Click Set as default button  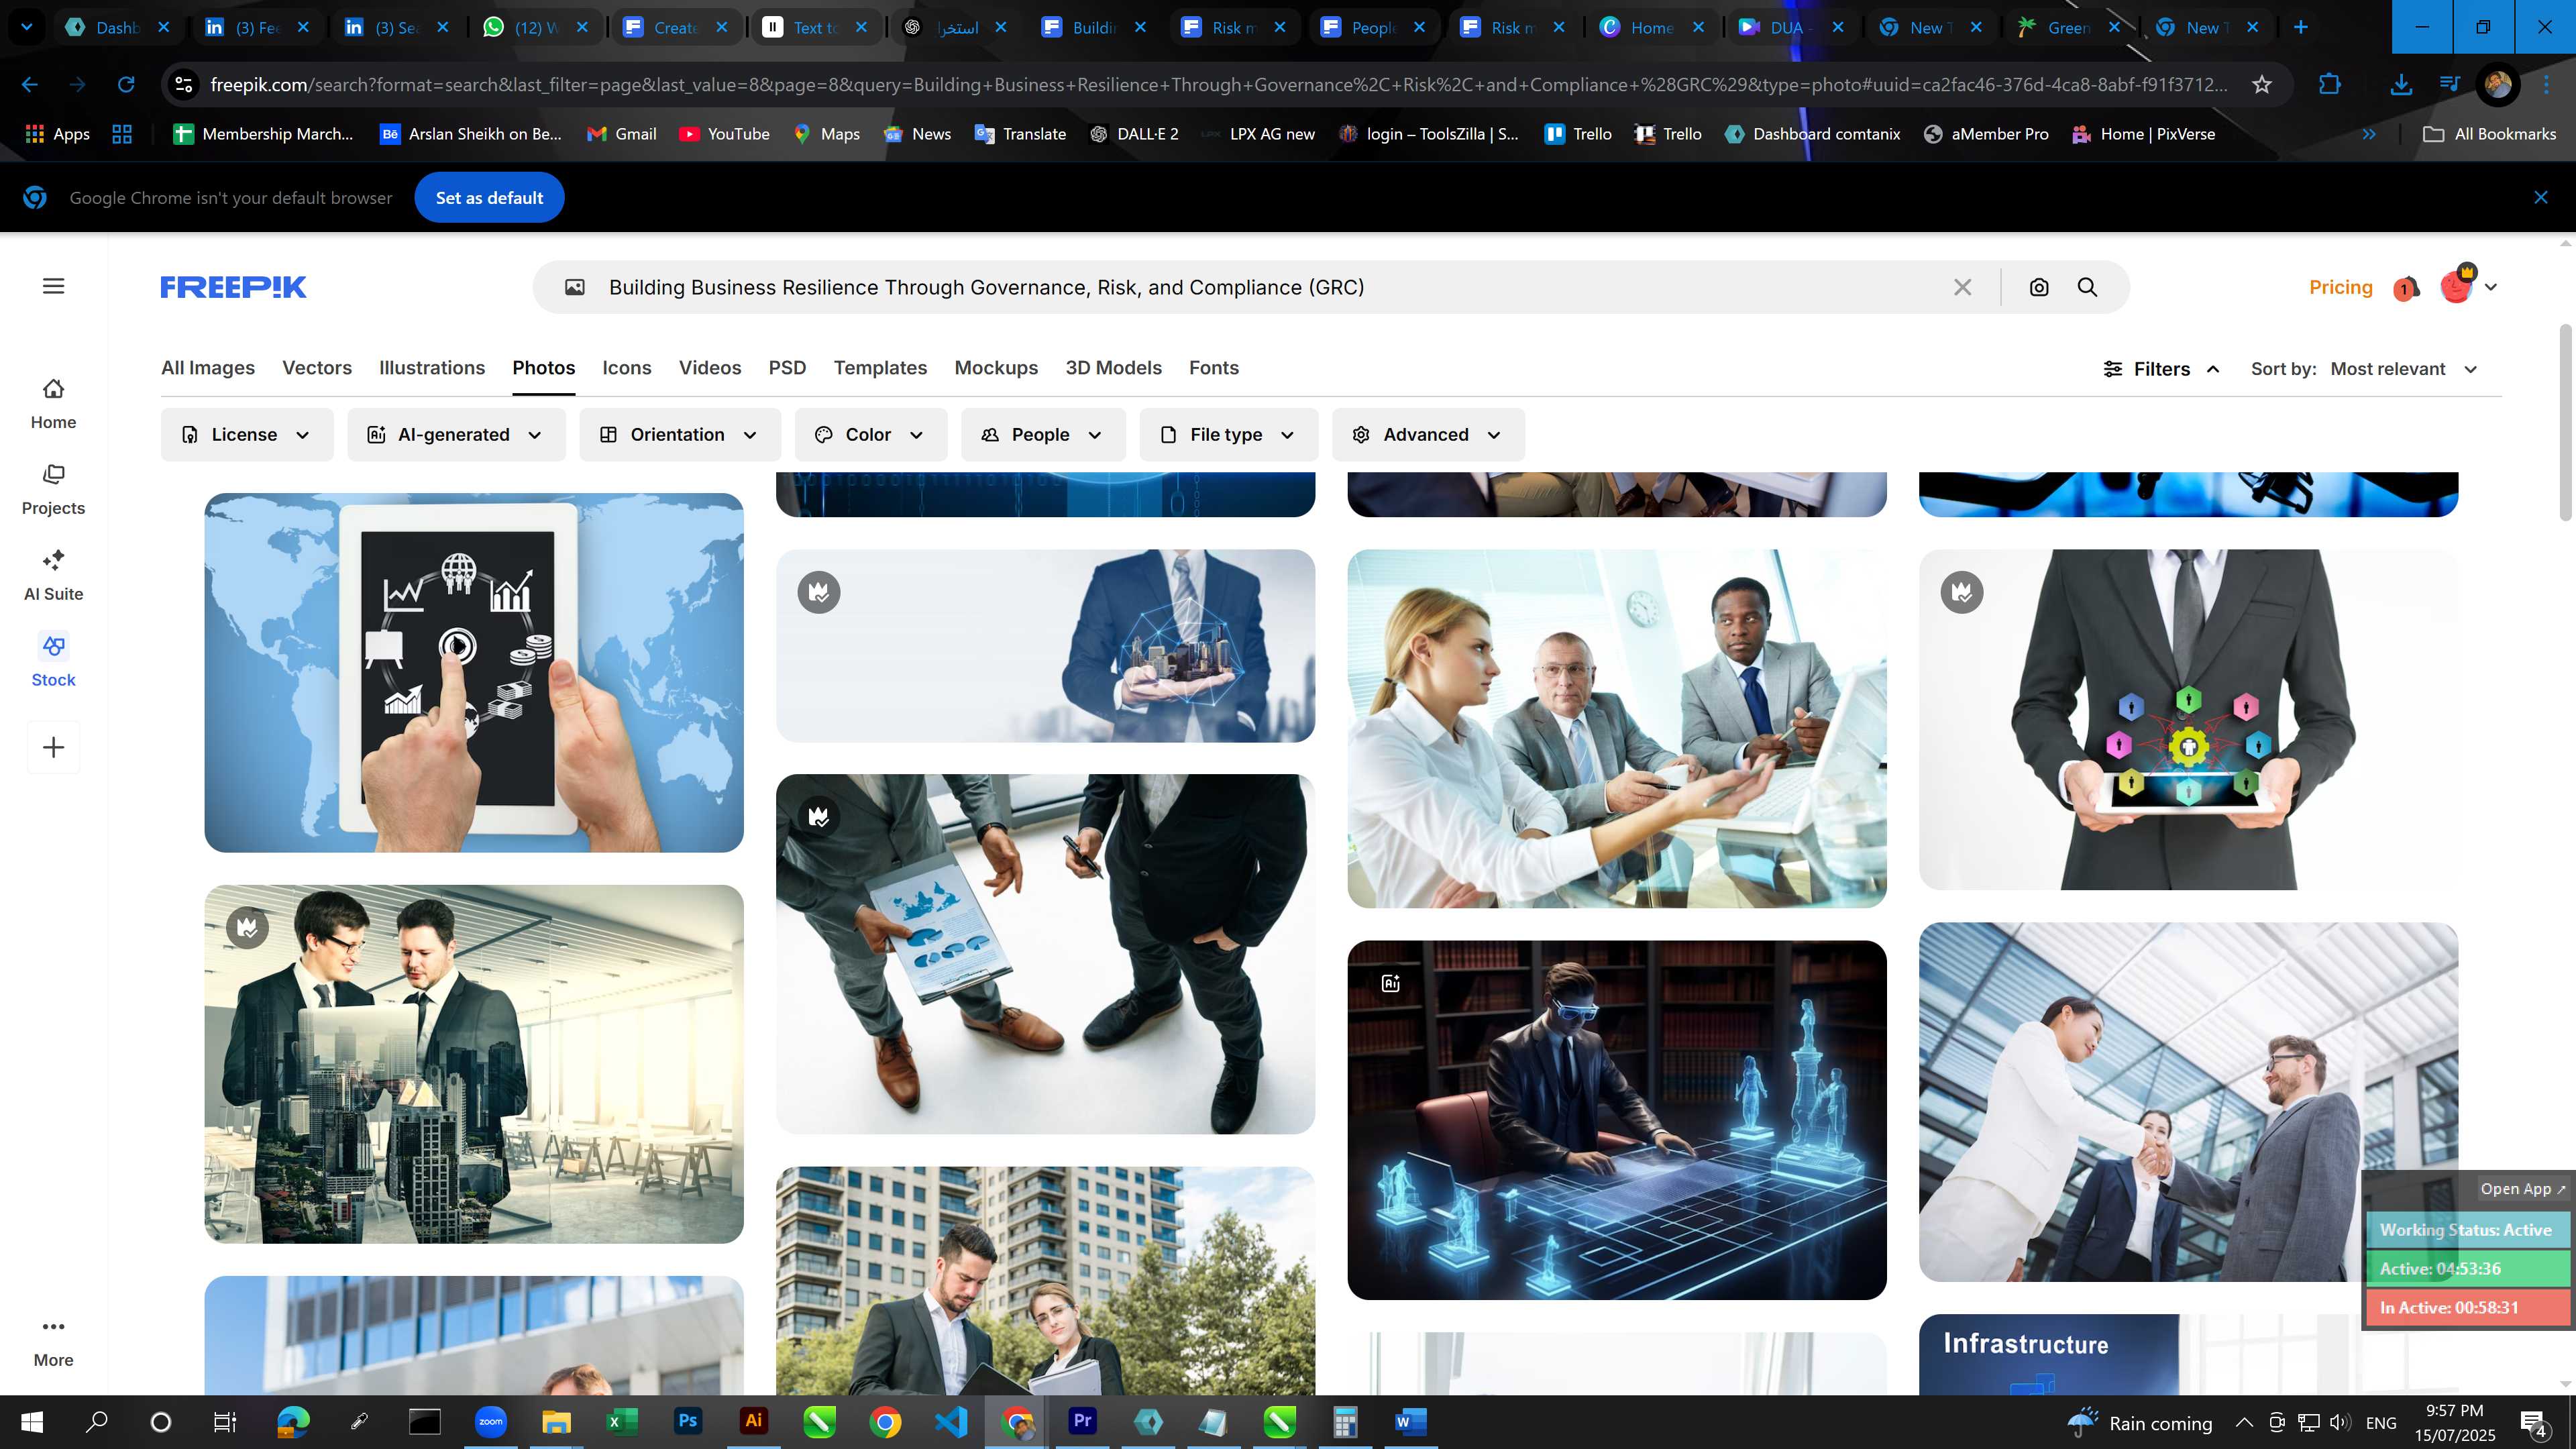[489, 198]
